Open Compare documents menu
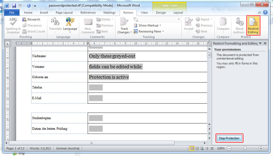Viewport: 273px width, 156px height. coord(223,25)
